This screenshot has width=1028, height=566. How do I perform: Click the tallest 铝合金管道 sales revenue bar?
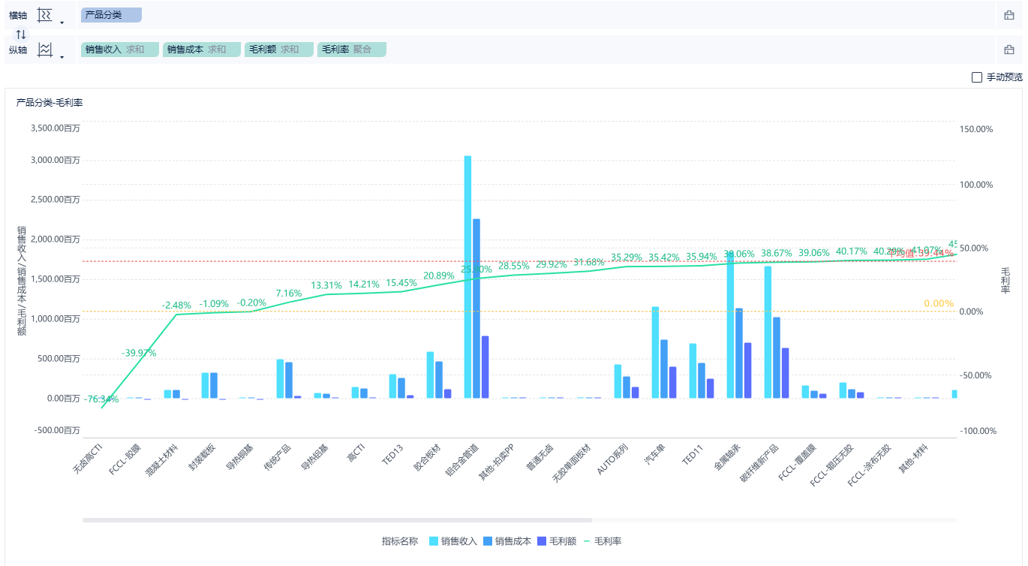[x=467, y=277]
